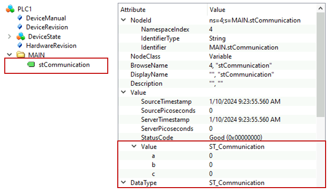328x190 pixels.
Task: Click the IdentifierType value String
Action: (x=217, y=38)
